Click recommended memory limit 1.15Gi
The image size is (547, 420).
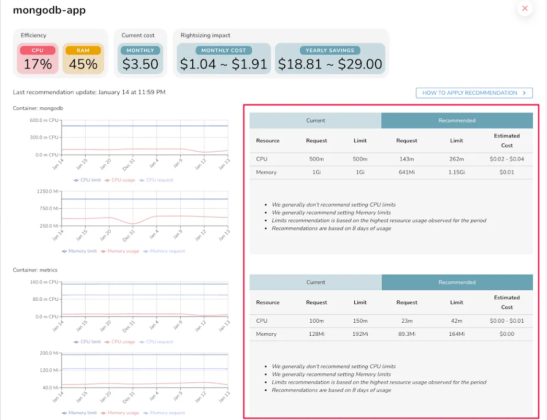coord(457,173)
